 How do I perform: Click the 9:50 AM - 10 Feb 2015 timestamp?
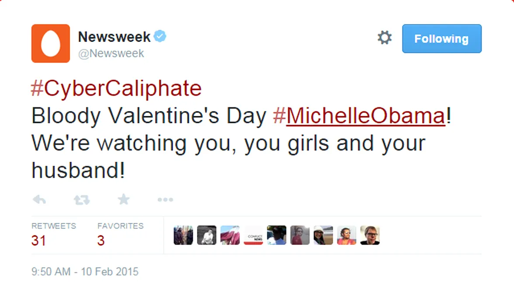(85, 272)
